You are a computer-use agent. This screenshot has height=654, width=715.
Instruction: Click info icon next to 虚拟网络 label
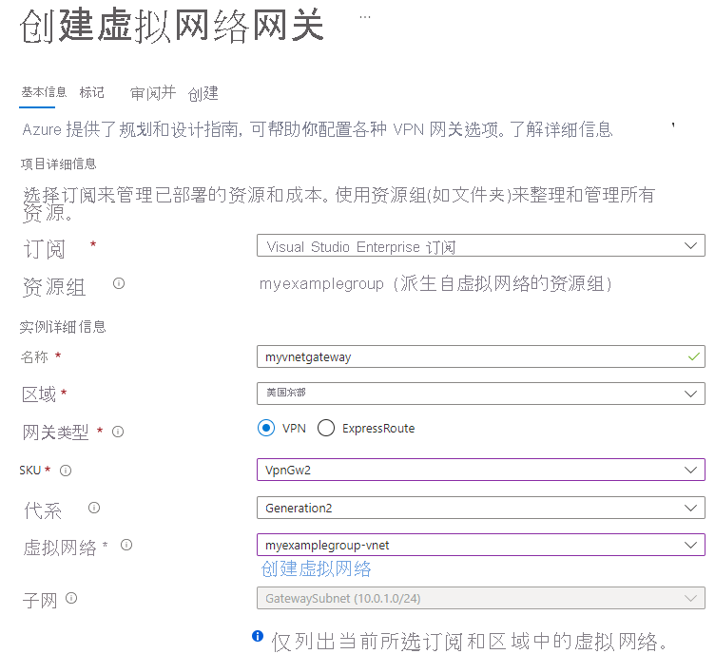tap(126, 545)
